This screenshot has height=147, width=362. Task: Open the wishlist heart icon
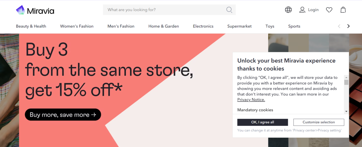329,10
